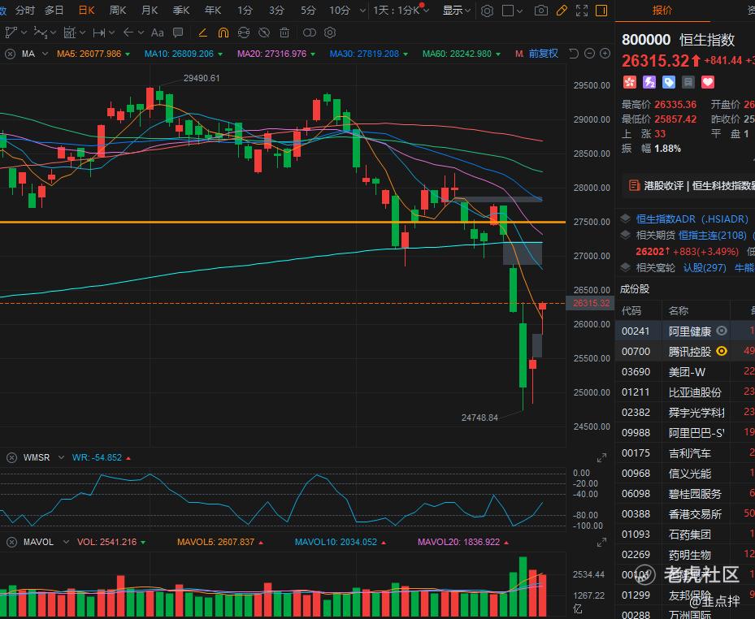Open 恒指主连(2108) futures link

[713, 236]
